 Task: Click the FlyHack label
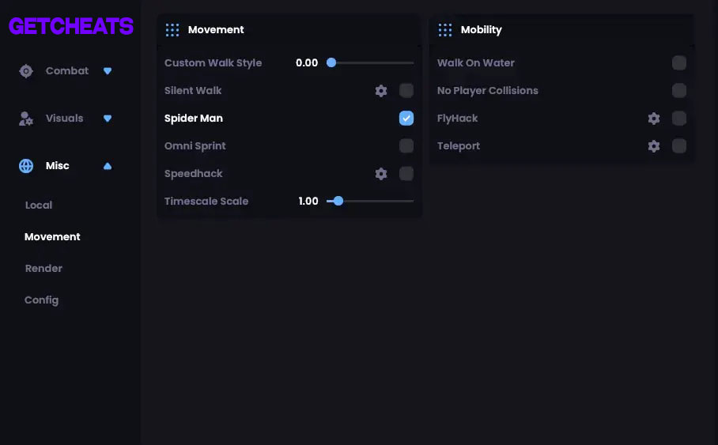(458, 118)
